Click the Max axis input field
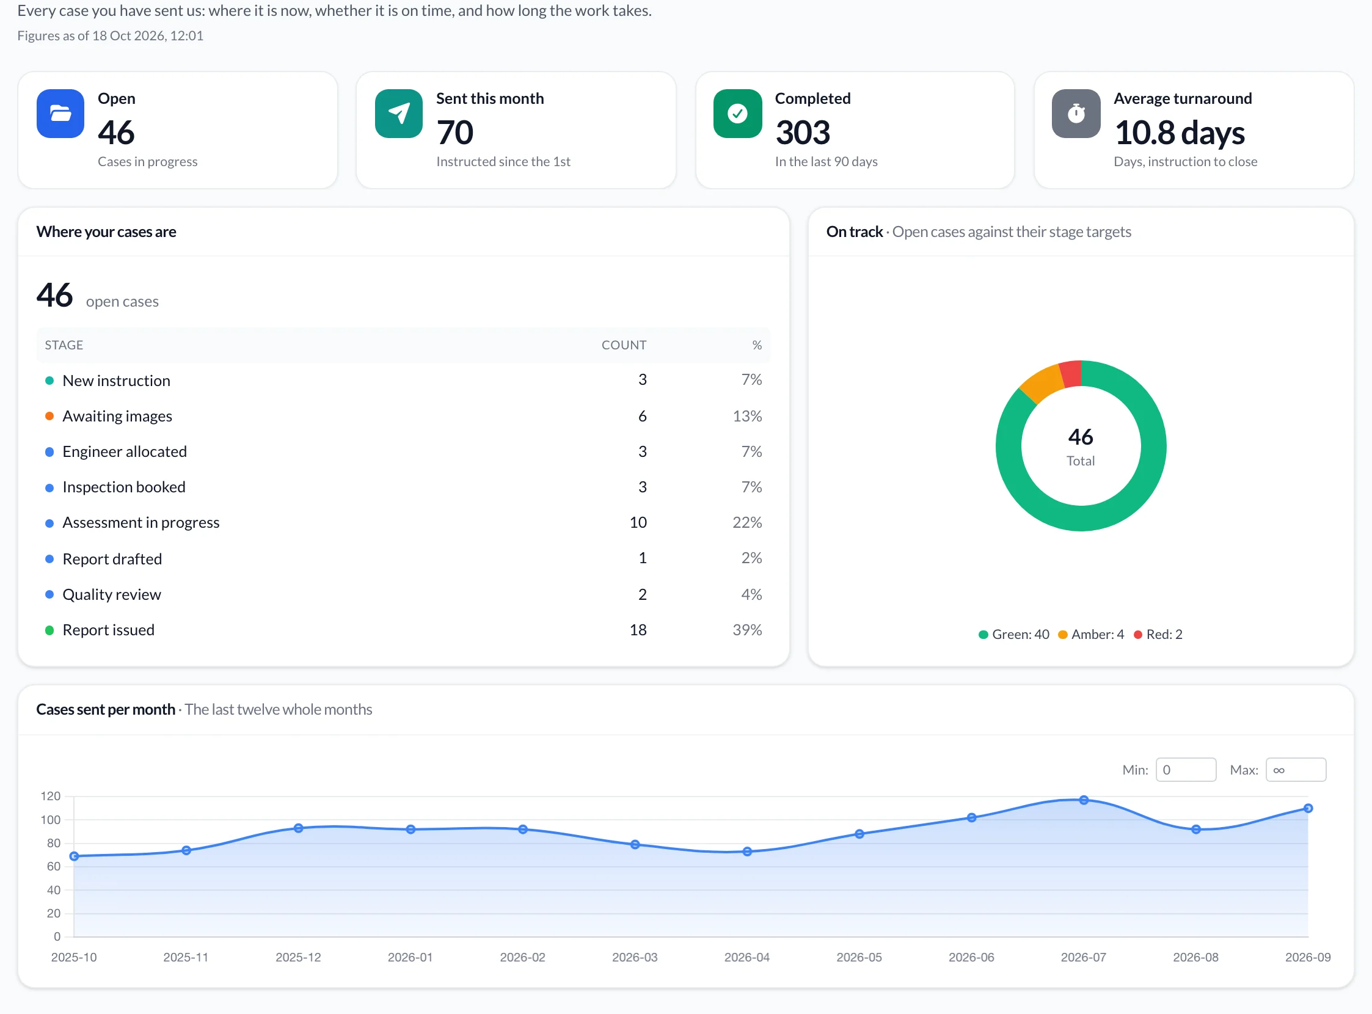The height and width of the screenshot is (1014, 1372). 1296,770
